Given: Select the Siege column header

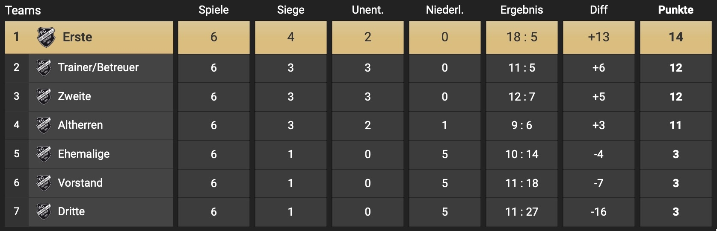Looking at the screenshot, I should click(x=290, y=10).
